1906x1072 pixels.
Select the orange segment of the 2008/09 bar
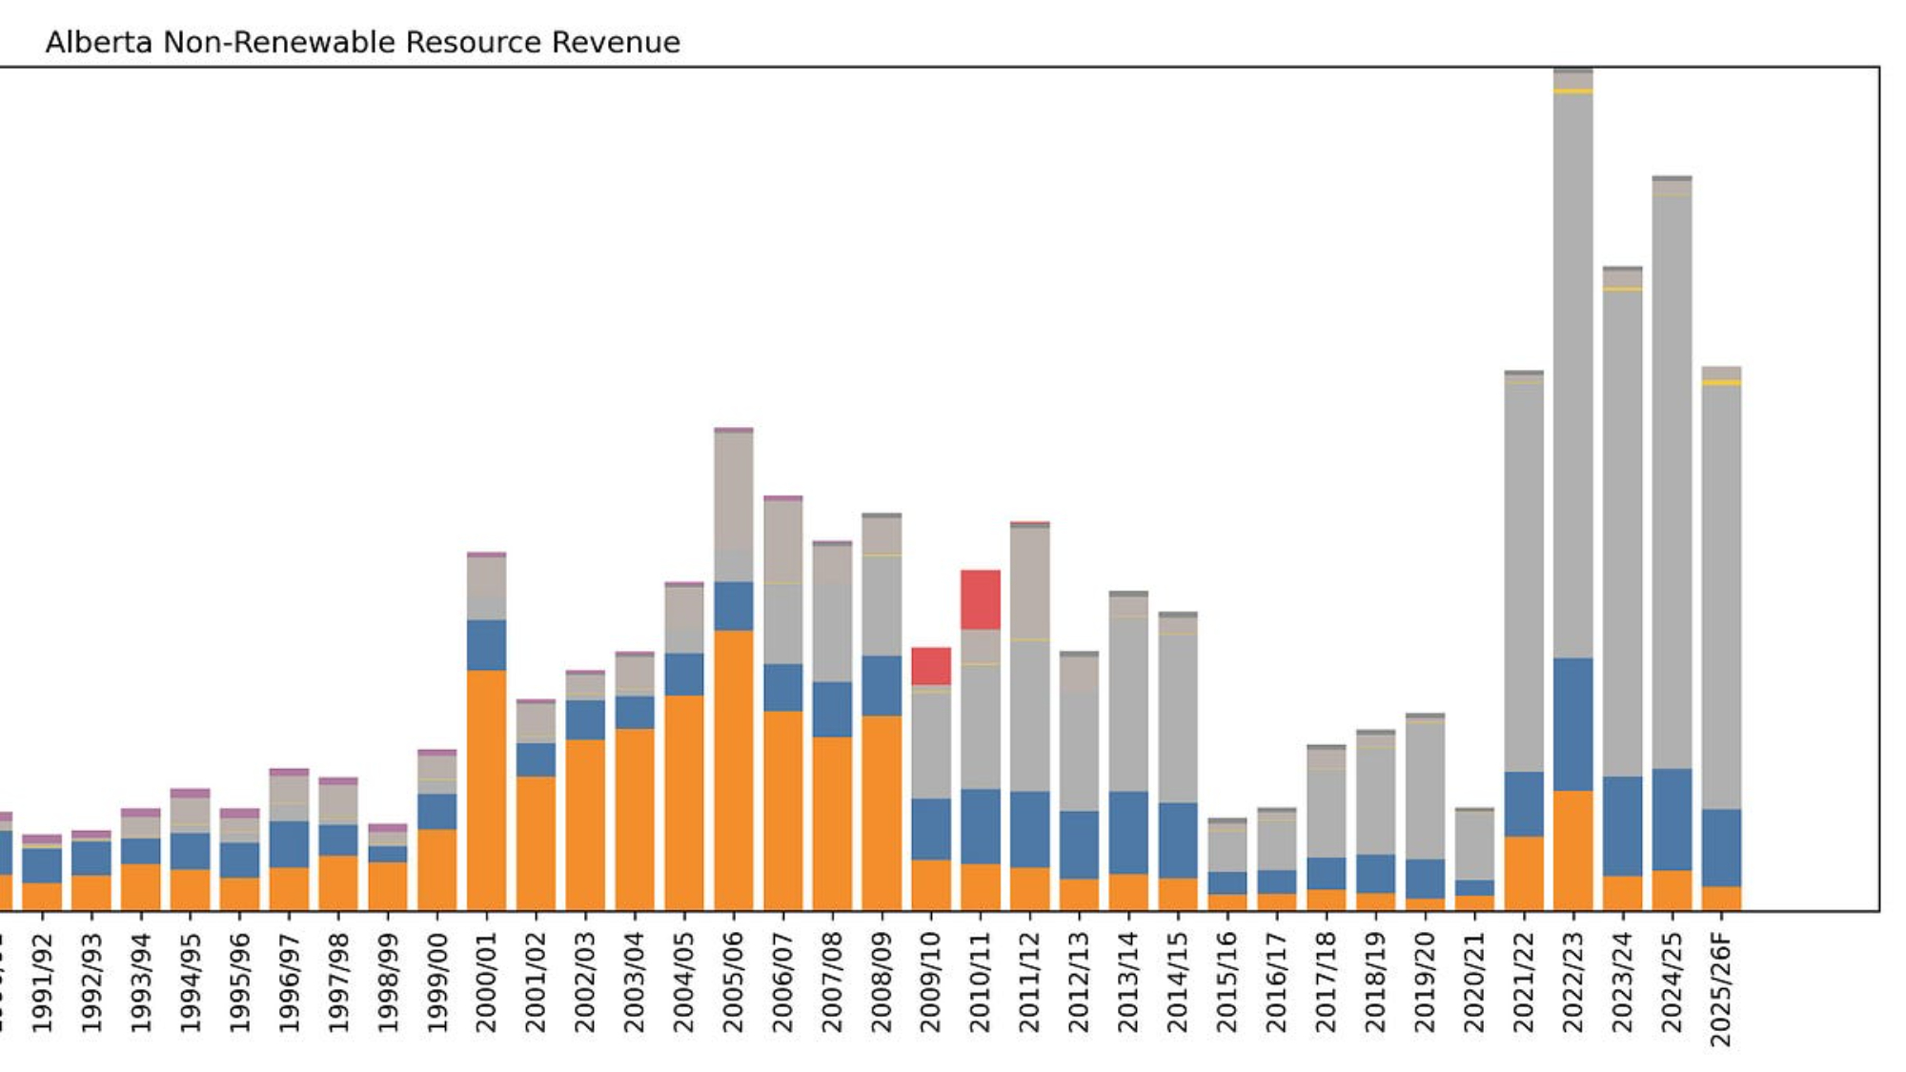(x=882, y=813)
